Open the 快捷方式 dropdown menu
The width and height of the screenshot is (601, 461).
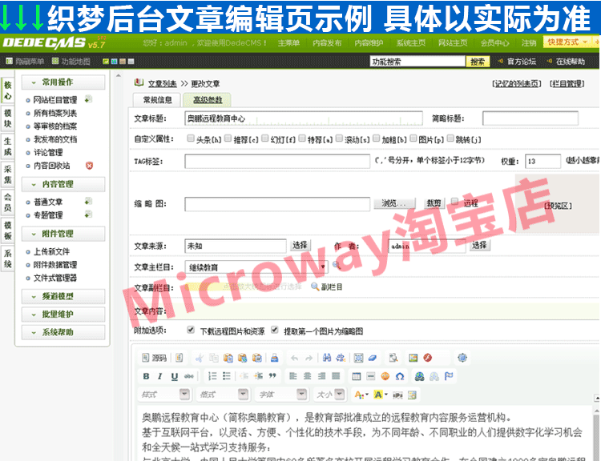pyautogui.click(x=567, y=42)
